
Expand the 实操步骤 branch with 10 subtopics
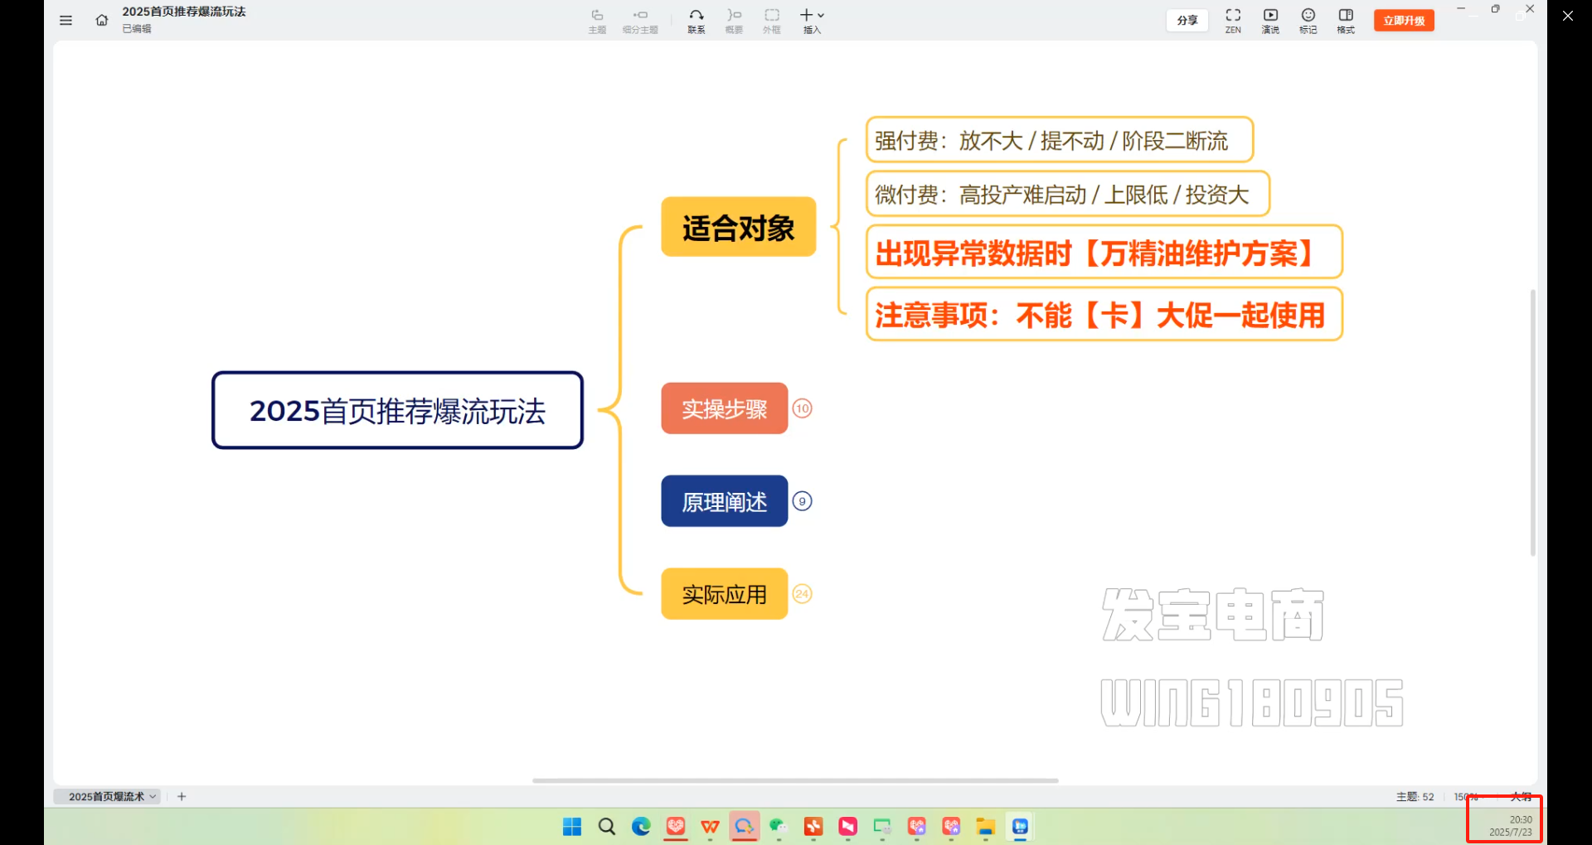tap(802, 408)
